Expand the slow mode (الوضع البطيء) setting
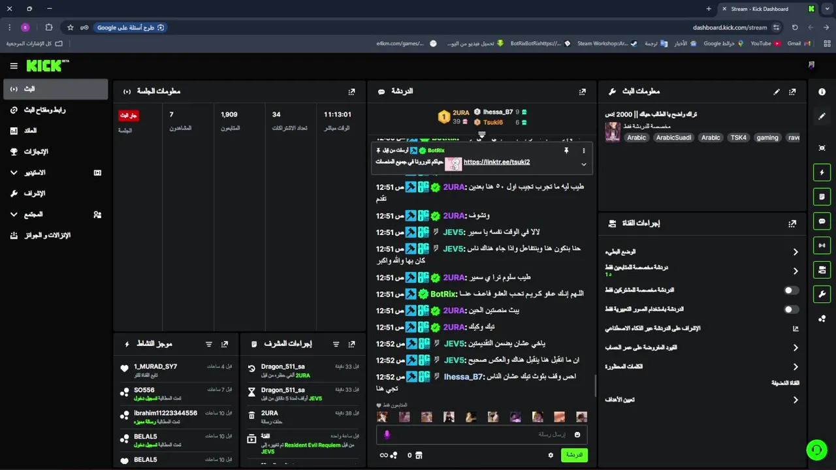The width and height of the screenshot is (836, 470). [796, 251]
